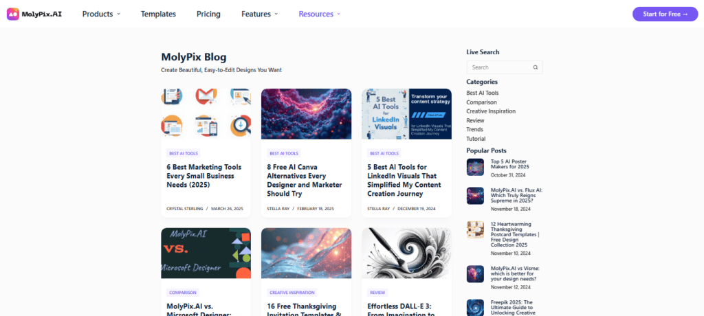The height and width of the screenshot is (316, 704).
Task: Open the Resources dropdown menu
Action: 319,14
